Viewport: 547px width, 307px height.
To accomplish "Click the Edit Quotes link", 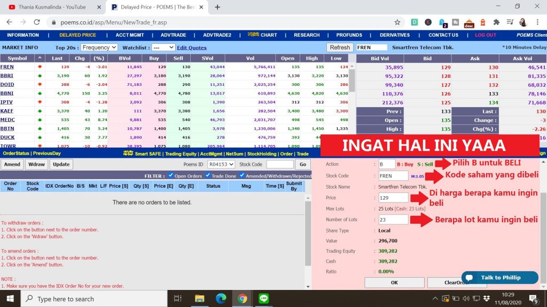I will pyautogui.click(x=192, y=47).
